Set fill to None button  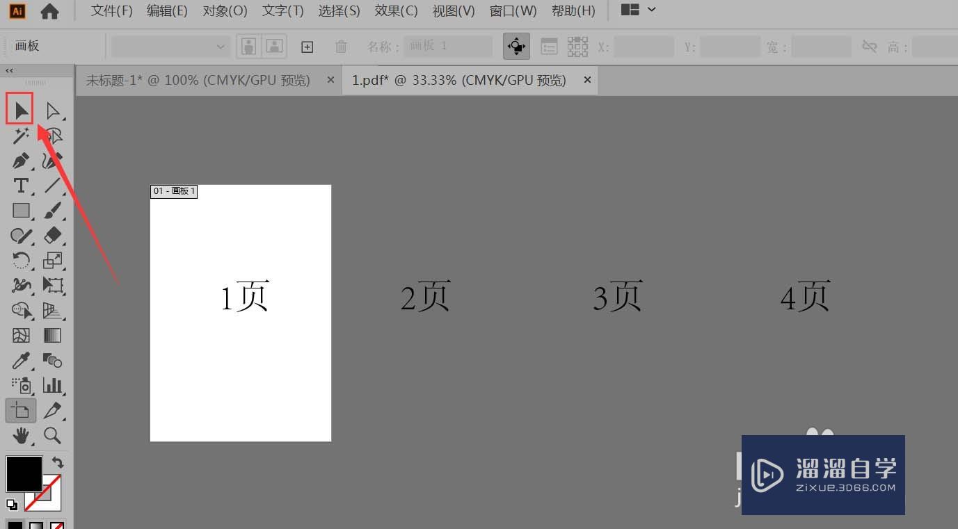point(57,525)
